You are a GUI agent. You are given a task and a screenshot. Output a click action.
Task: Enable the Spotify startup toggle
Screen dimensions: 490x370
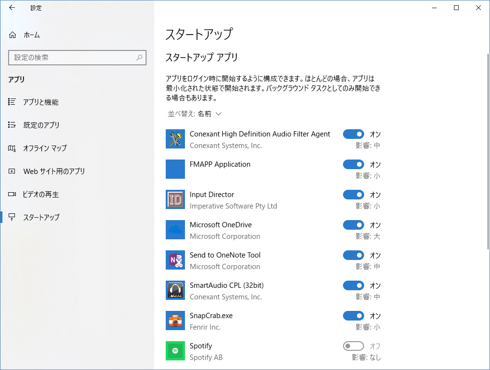(x=354, y=346)
